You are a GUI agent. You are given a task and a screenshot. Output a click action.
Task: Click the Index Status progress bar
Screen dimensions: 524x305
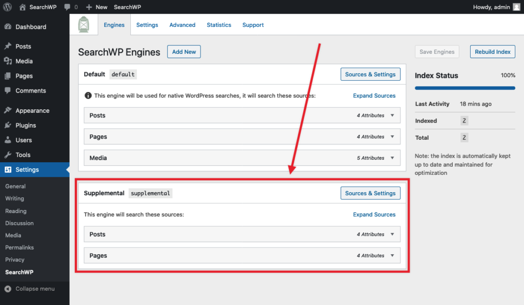coord(465,88)
